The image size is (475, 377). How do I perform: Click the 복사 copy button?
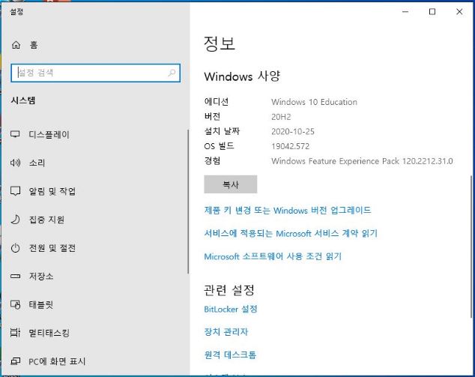231,184
